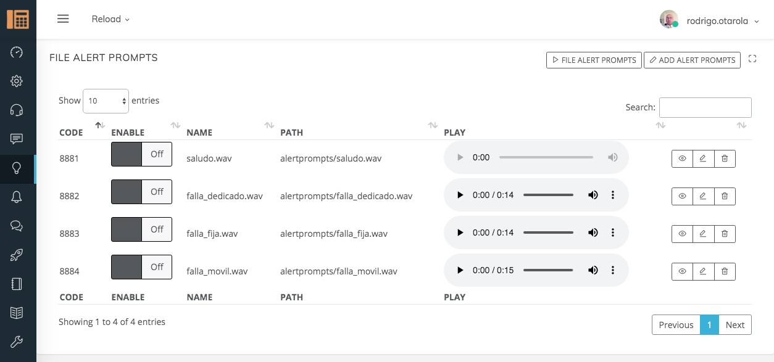Open the bell notifications sidebar icon

point(17,197)
